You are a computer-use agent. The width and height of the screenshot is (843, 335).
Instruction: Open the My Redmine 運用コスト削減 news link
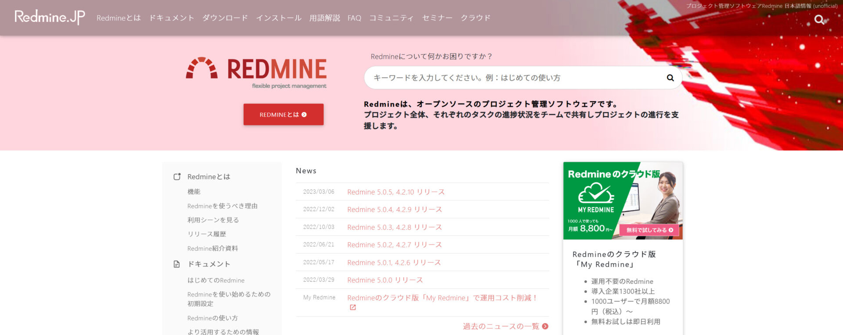click(442, 298)
